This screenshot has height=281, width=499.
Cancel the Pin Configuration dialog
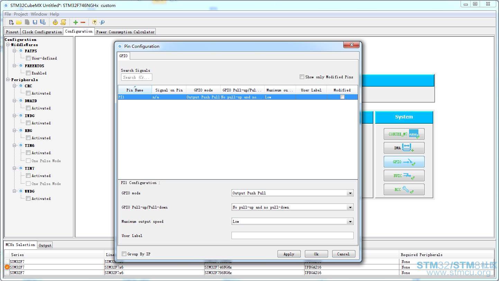(x=343, y=254)
